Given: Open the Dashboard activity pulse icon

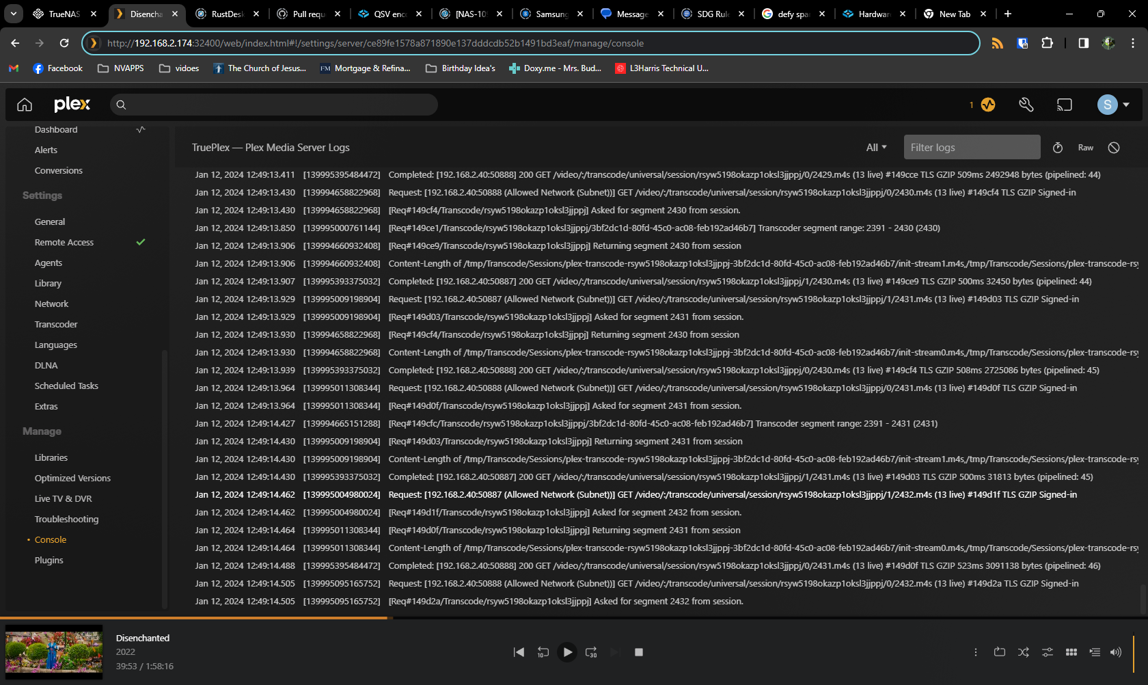Looking at the screenshot, I should [x=141, y=129].
